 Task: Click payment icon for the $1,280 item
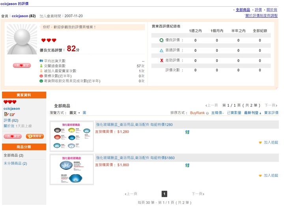point(187,132)
